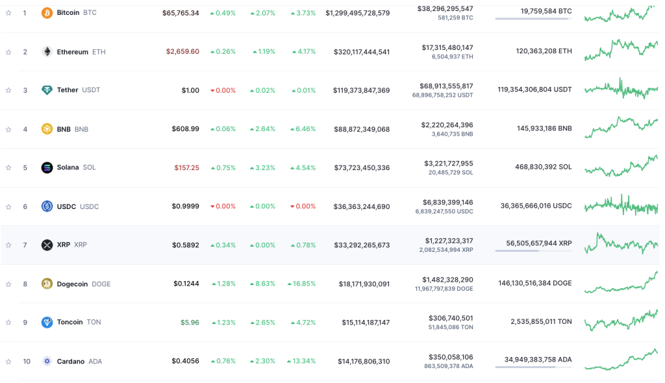Open the Cardano coin page link

pyautogui.click(x=71, y=362)
